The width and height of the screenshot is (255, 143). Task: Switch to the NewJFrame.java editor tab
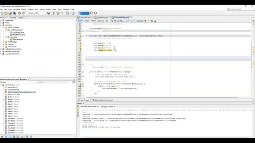[102, 17]
